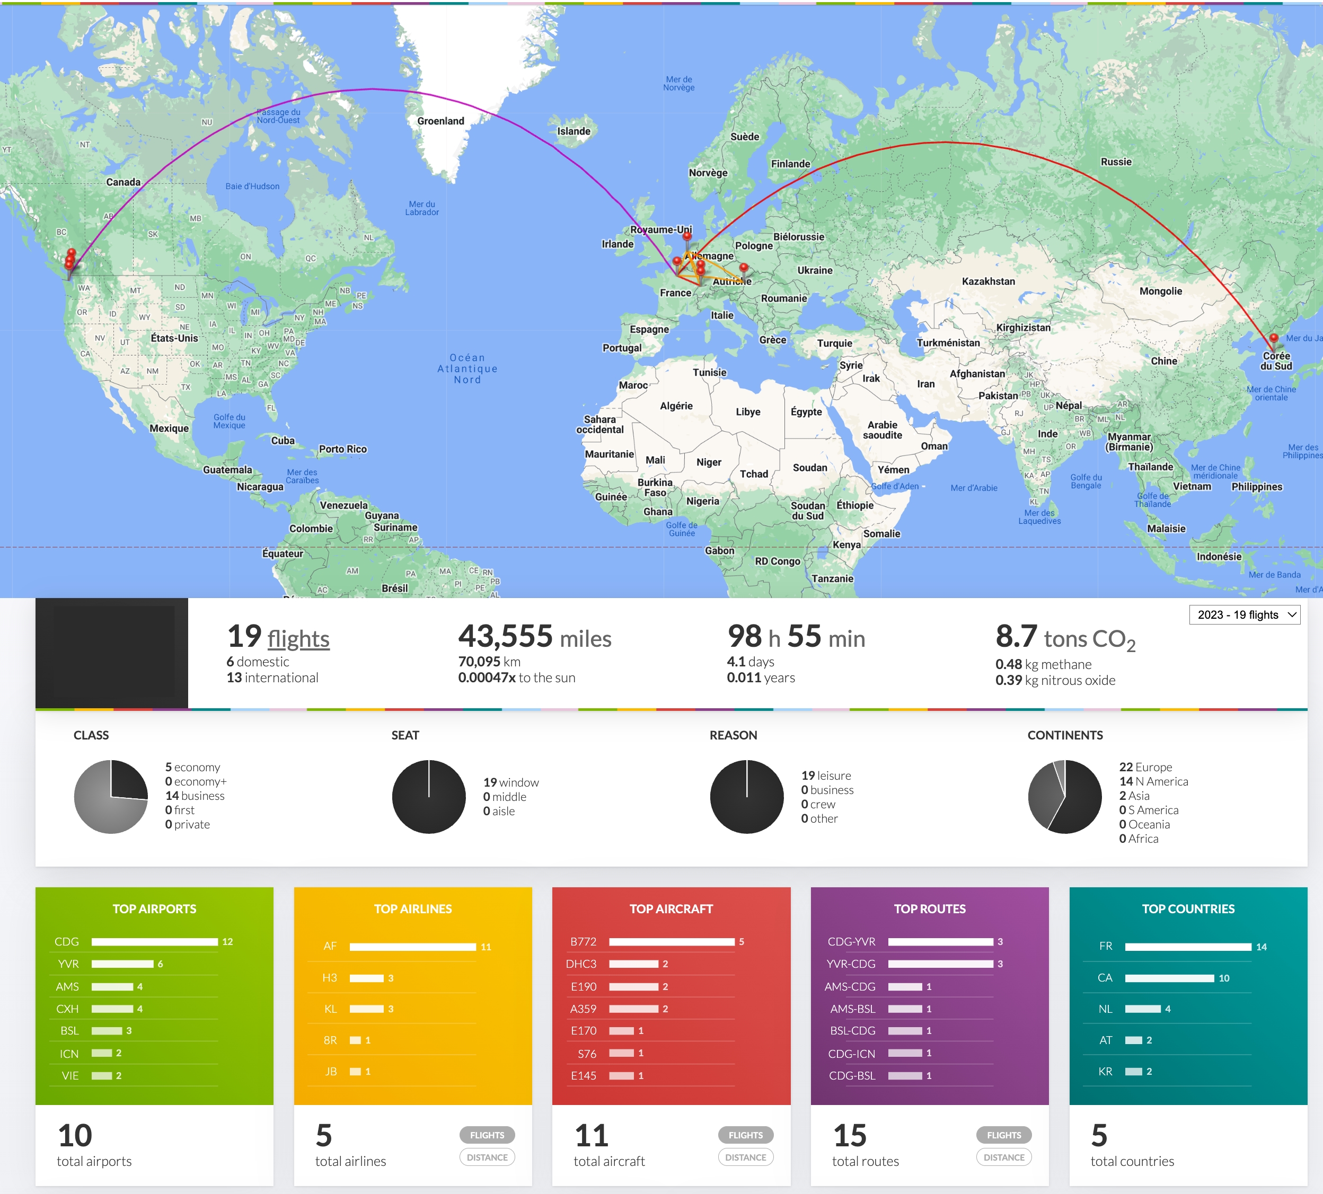The image size is (1323, 1194).
Task: Click the purple transatlantic flight arc
Action: click(372, 88)
